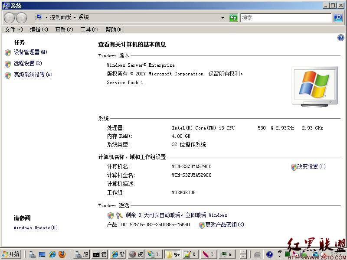Expand the address bar history dropdown arrow
Screen dimensions: 347x260
(223, 17)
